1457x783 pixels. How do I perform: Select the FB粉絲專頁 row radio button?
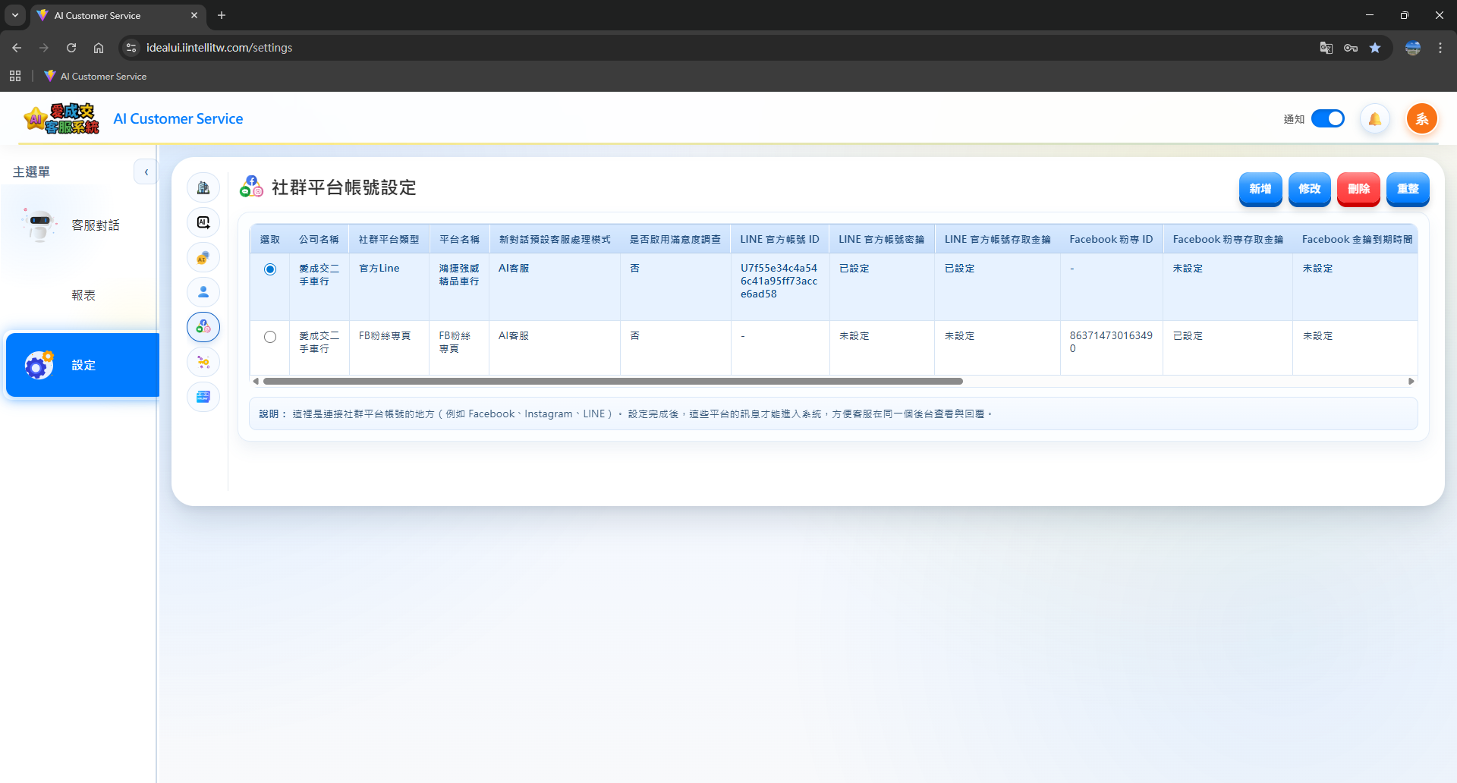tap(270, 337)
